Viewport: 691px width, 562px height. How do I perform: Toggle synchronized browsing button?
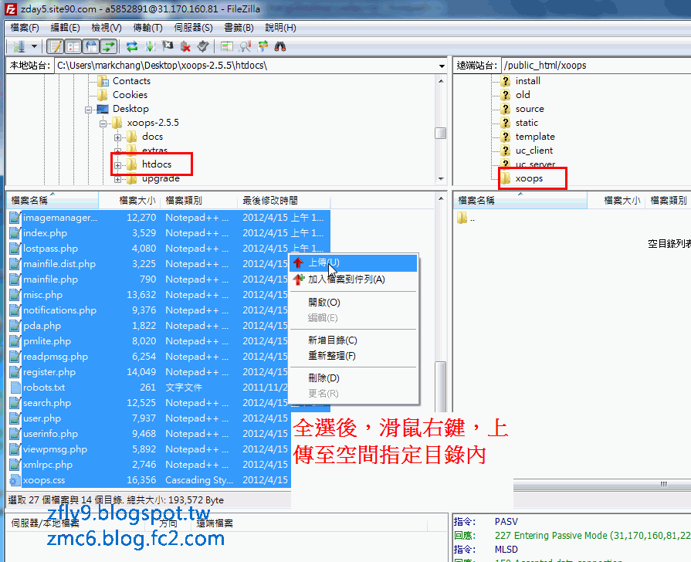point(263,46)
